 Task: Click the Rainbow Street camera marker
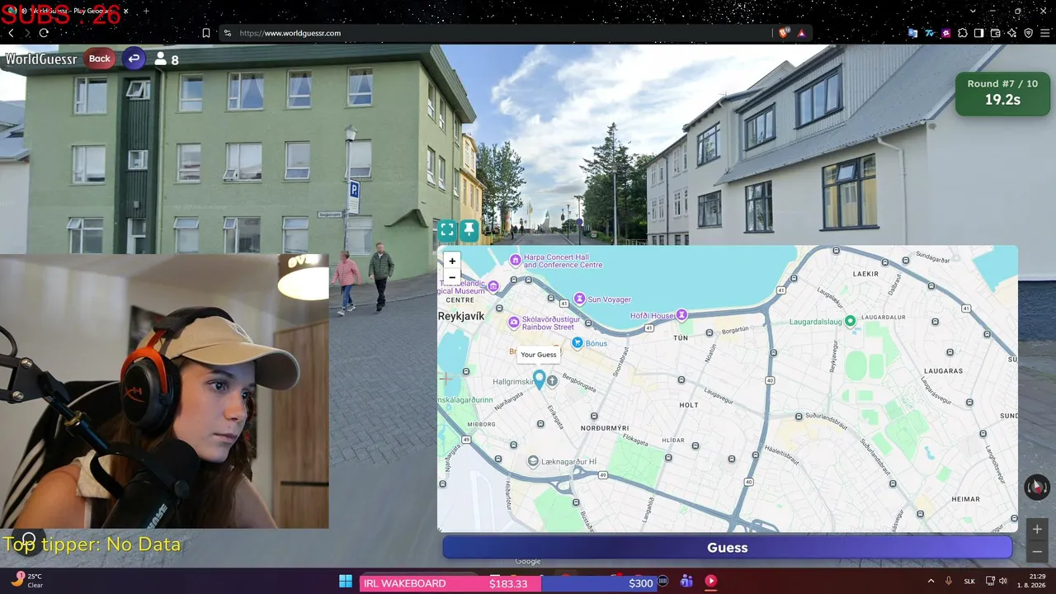click(514, 322)
